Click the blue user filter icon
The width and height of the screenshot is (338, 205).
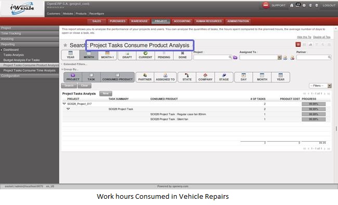(x=285, y=58)
